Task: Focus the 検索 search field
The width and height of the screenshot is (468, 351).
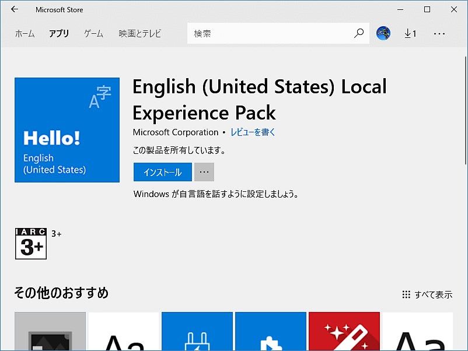Action: point(278,33)
